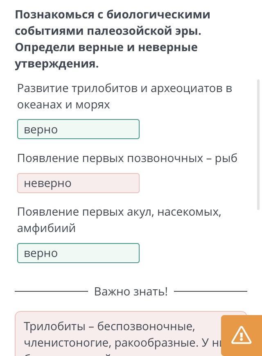The height and width of the screenshot is (356, 262).
Task: Click the word "членистоногие" in the info box
Action: 67,342
